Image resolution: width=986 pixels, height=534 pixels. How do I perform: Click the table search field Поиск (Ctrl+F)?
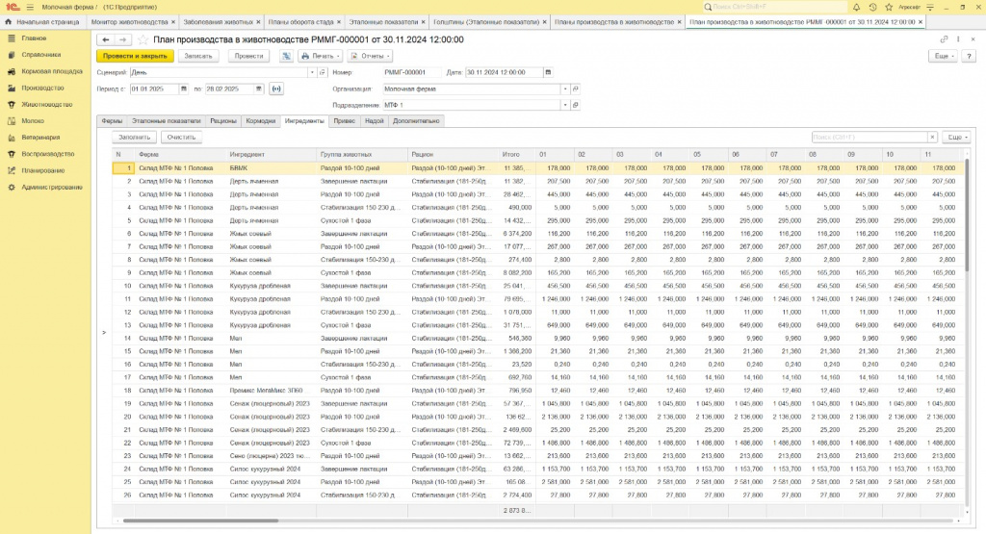click(x=869, y=138)
